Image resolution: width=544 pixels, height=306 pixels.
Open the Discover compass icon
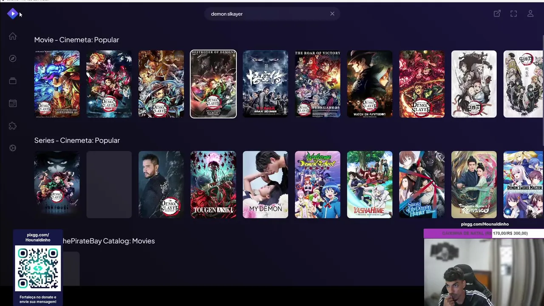(13, 59)
